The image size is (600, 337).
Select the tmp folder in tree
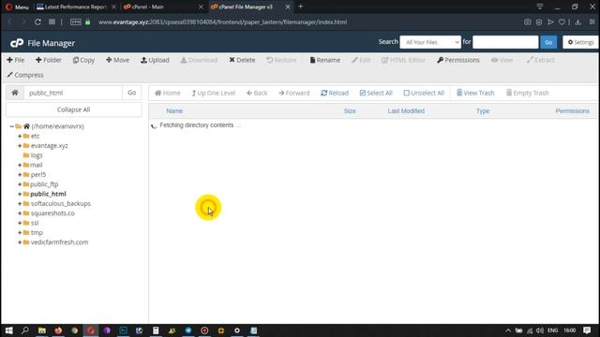(x=37, y=232)
